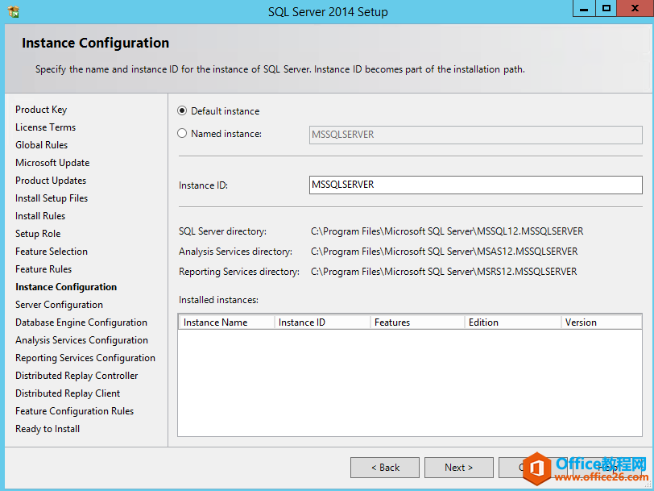Select Feature Selection step in sidebar
This screenshot has height=491, width=654.
pos(52,252)
